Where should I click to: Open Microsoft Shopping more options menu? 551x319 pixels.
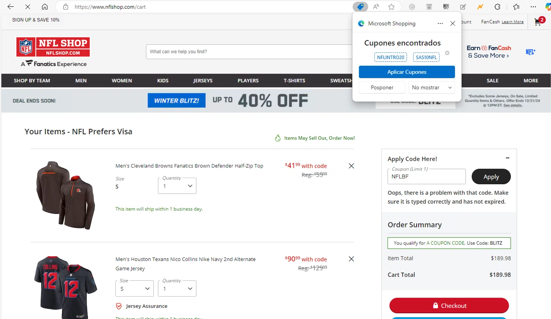(440, 23)
